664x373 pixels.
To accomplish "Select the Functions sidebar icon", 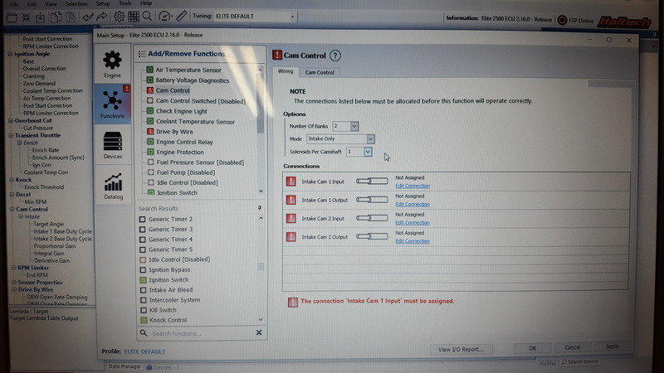I will (x=112, y=104).
